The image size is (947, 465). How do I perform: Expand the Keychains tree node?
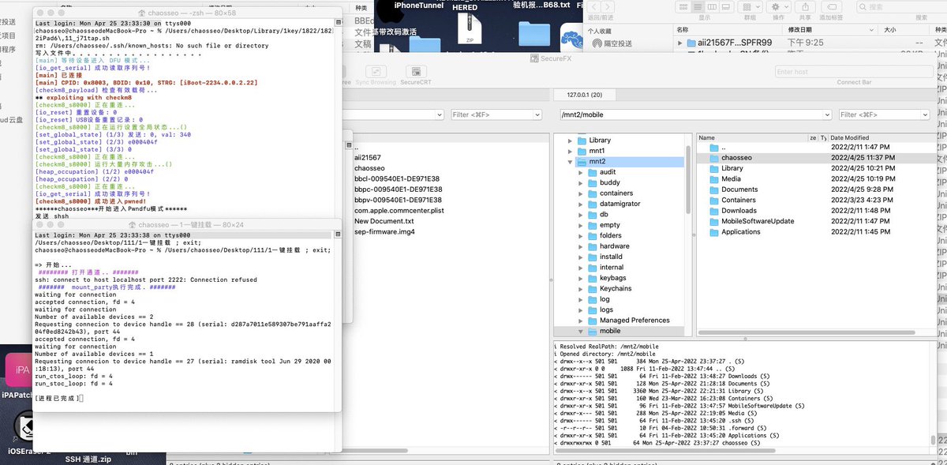582,289
